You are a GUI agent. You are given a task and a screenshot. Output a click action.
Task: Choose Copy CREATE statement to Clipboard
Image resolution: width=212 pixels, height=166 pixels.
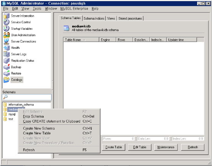tap(59, 121)
